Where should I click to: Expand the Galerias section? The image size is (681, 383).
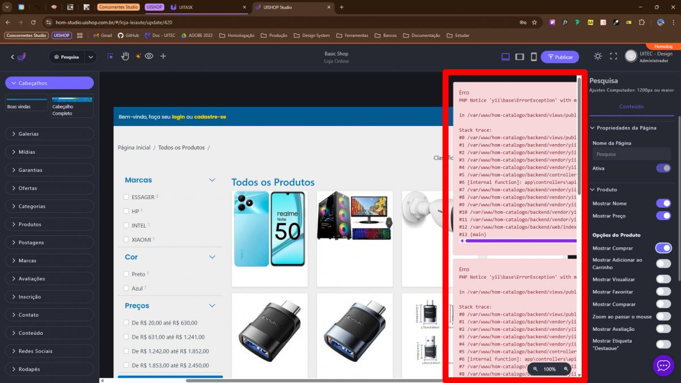pyautogui.click(x=49, y=134)
